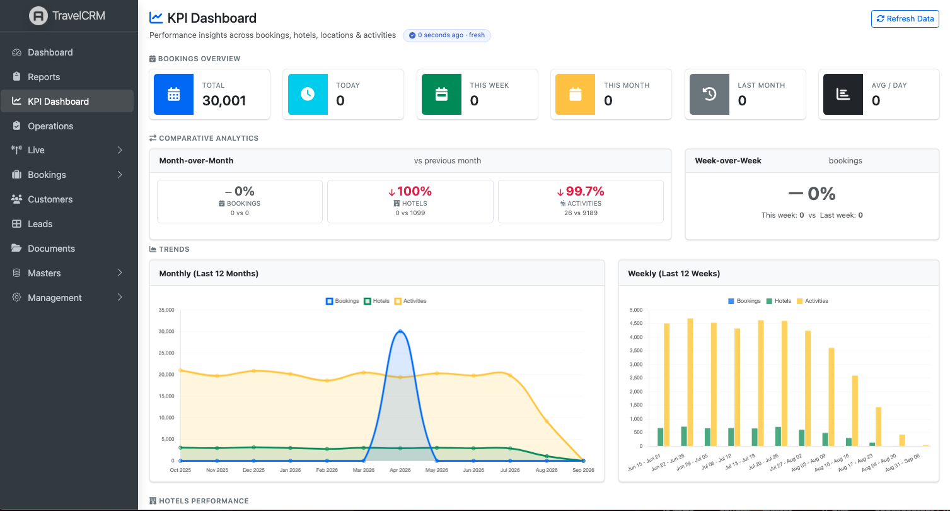
Task: Click the Operations clipboard-check icon
Action: 16,126
